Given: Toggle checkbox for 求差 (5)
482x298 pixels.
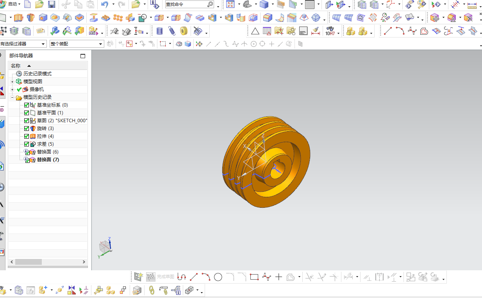Looking at the screenshot, I should pyautogui.click(x=27, y=144).
